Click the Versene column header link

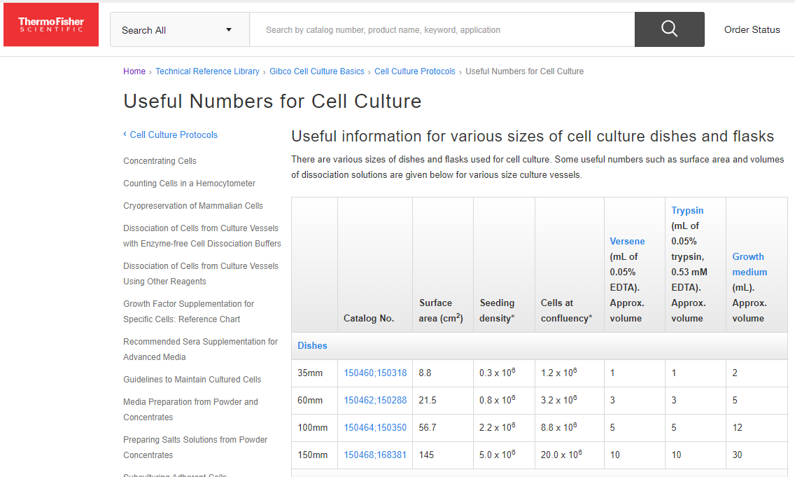(627, 241)
